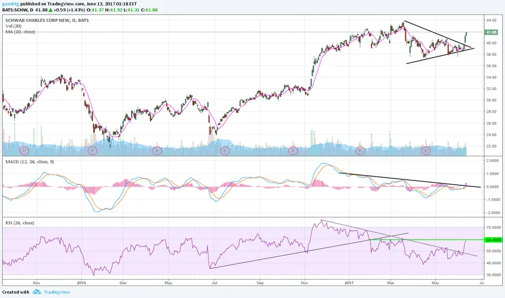
Task: Click the 2.0000 MACD axis label
Action: tap(493, 161)
